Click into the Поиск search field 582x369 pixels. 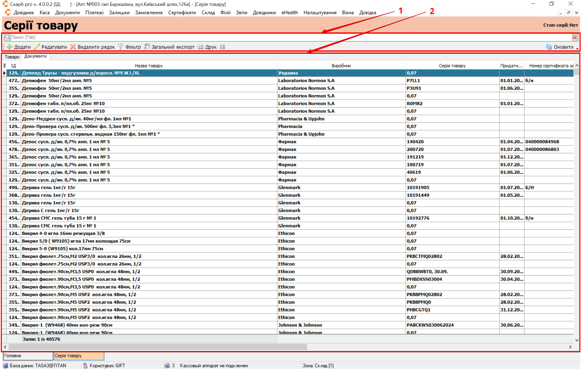click(x=268, y=37)
